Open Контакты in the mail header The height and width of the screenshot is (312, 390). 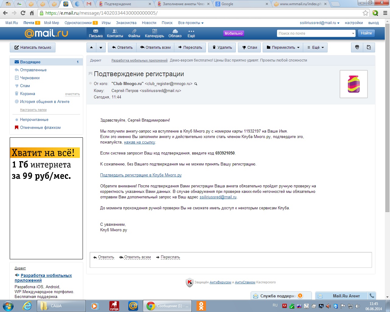pos(115,34)
